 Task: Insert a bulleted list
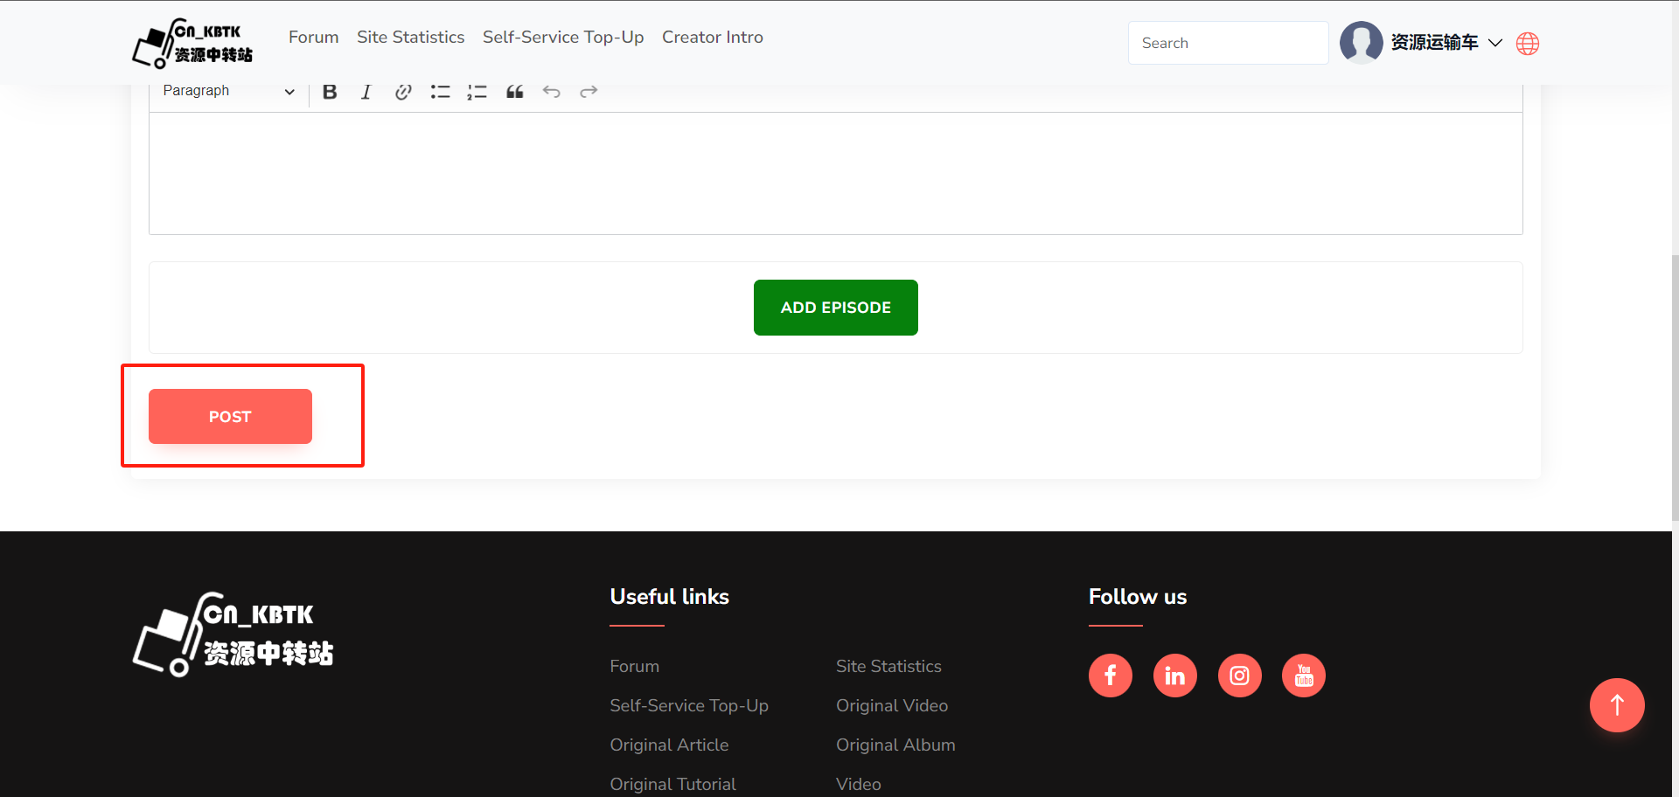click(x=440, y=92)
